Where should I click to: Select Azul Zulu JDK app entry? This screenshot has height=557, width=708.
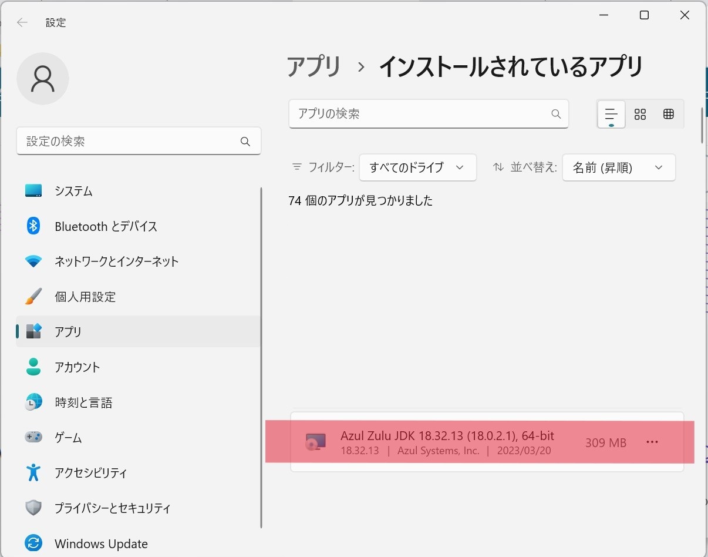447,442
